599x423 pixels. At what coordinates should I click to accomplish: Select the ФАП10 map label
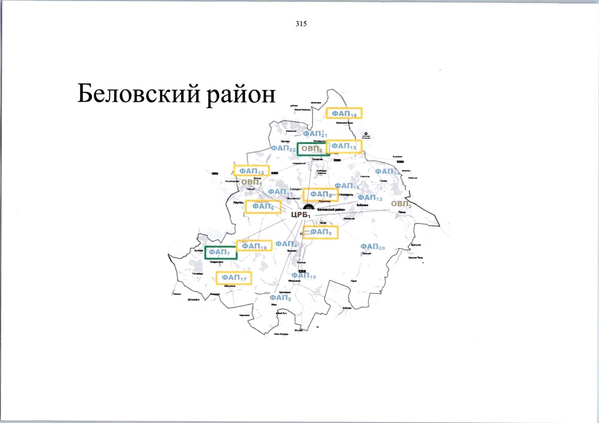click(304, 276)
